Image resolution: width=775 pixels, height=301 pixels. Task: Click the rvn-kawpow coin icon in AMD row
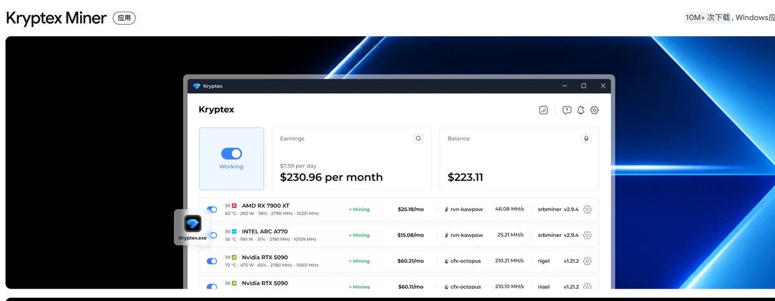click(x=447, y=209)
